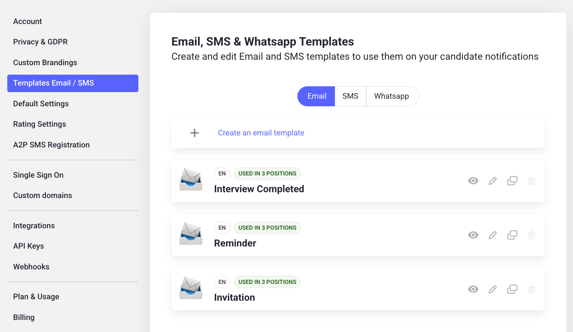This screenshot has width=573, height=332.
Task: Preview the Reminder template with eye icon
Action: coord(473,235)
